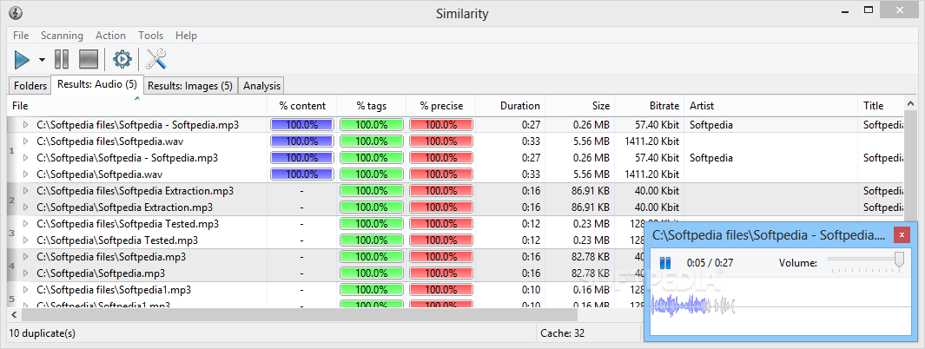Open the Analysis tab
Viewport: 925px width, 349px height.
pyautogui.click(x=261, y=85)
